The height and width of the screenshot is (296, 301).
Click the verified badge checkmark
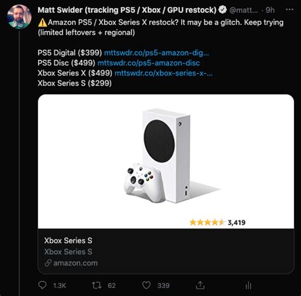click(x=222, y=10)
